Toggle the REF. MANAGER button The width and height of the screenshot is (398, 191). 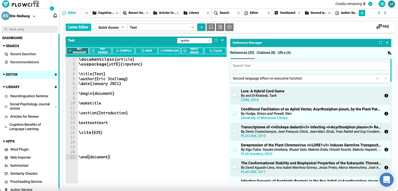click(x=78, y=51)
